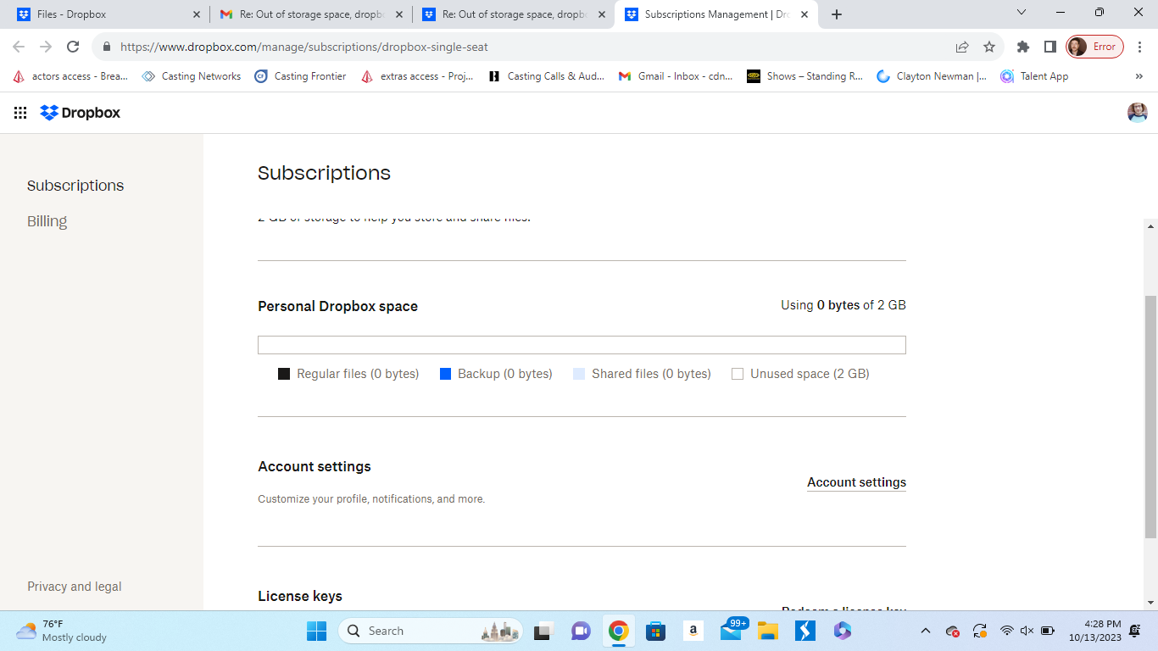Open Chrome profile Error button

[1094, 47]
